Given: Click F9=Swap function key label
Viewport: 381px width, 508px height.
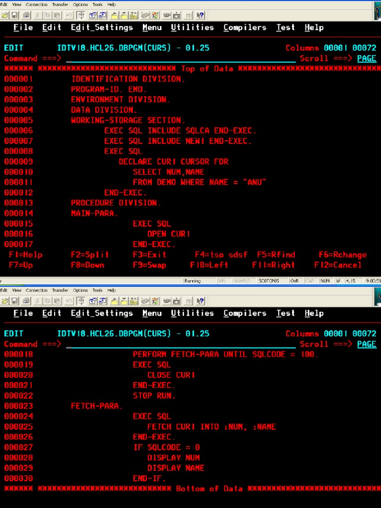Looking at the screenshot, I should pos(149,265).
